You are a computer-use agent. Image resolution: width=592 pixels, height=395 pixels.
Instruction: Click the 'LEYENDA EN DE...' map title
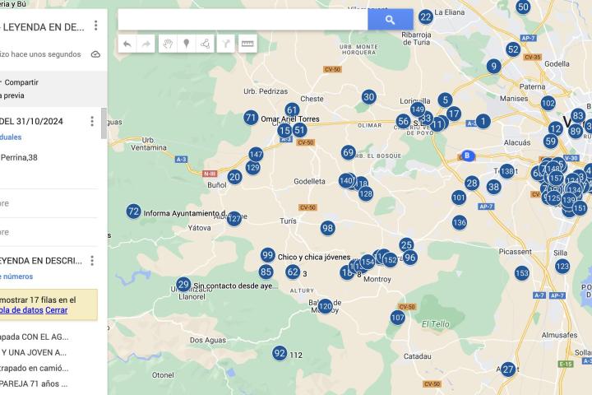point(42,27)
